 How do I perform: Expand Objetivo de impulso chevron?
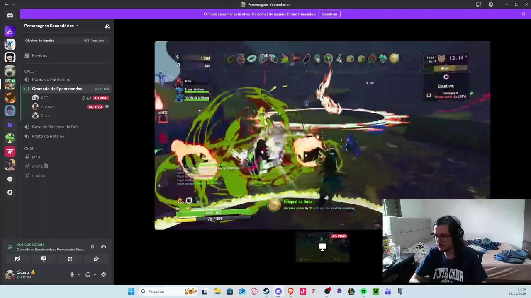107,41
